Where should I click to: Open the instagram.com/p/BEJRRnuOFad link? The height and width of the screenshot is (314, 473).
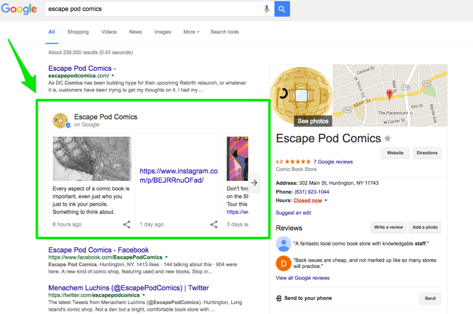[x=179, y=175]
